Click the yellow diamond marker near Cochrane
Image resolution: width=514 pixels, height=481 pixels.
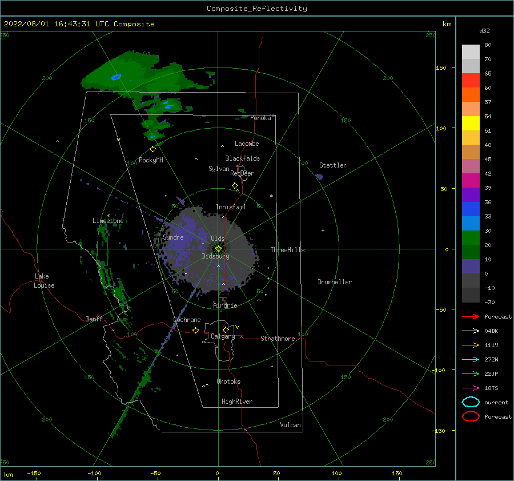click(x=195, y=330)
